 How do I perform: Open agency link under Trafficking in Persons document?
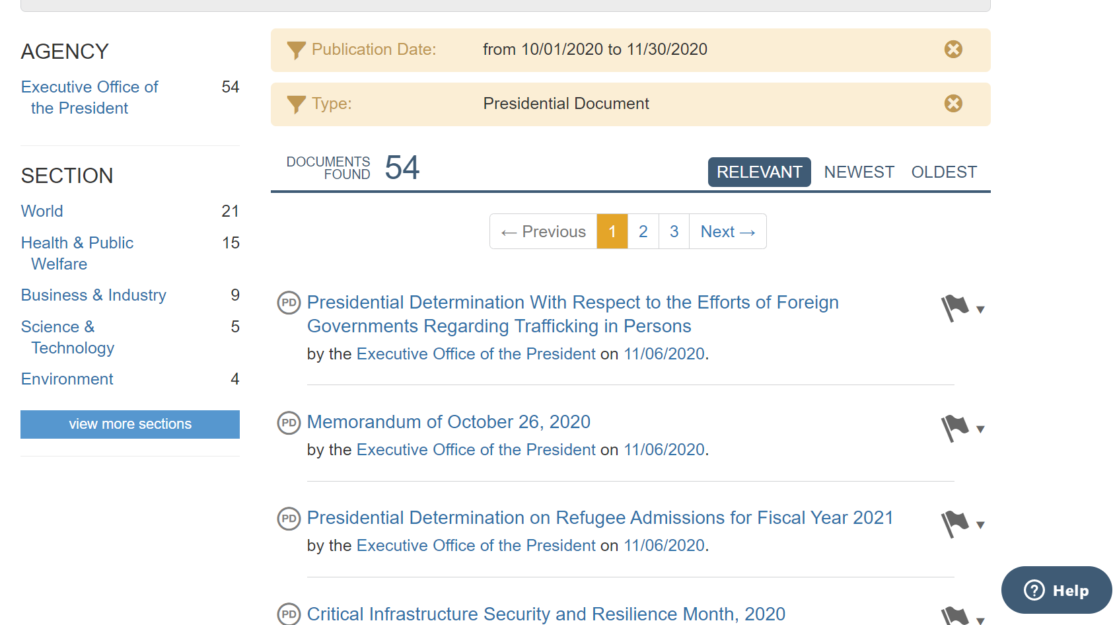[x=476, y=353]
